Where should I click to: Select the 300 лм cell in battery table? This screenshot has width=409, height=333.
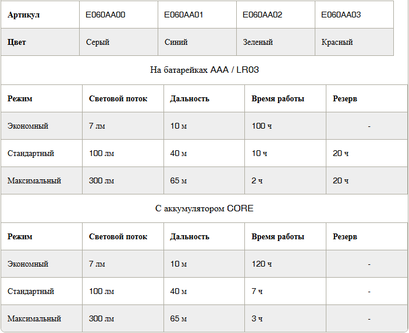[123, 180]
